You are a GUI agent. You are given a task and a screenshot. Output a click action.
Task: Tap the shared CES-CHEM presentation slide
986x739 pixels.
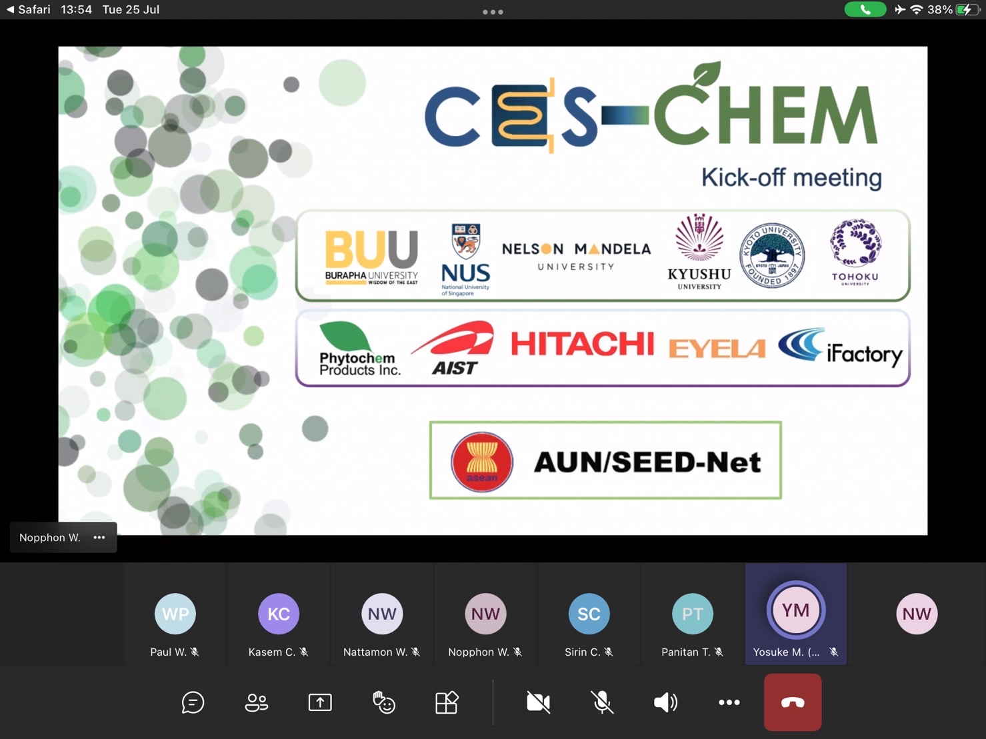click(x=493, y=291)
